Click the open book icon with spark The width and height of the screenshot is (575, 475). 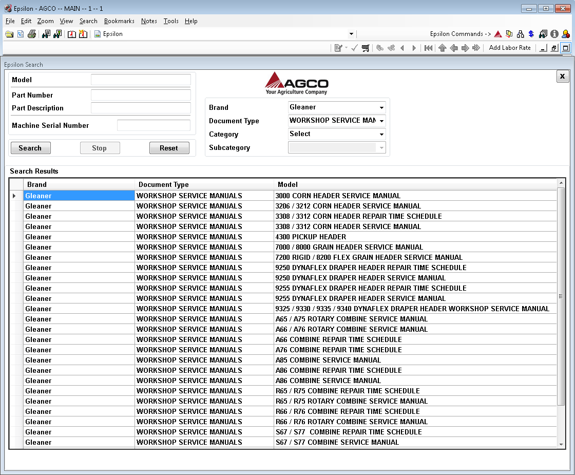83,34
